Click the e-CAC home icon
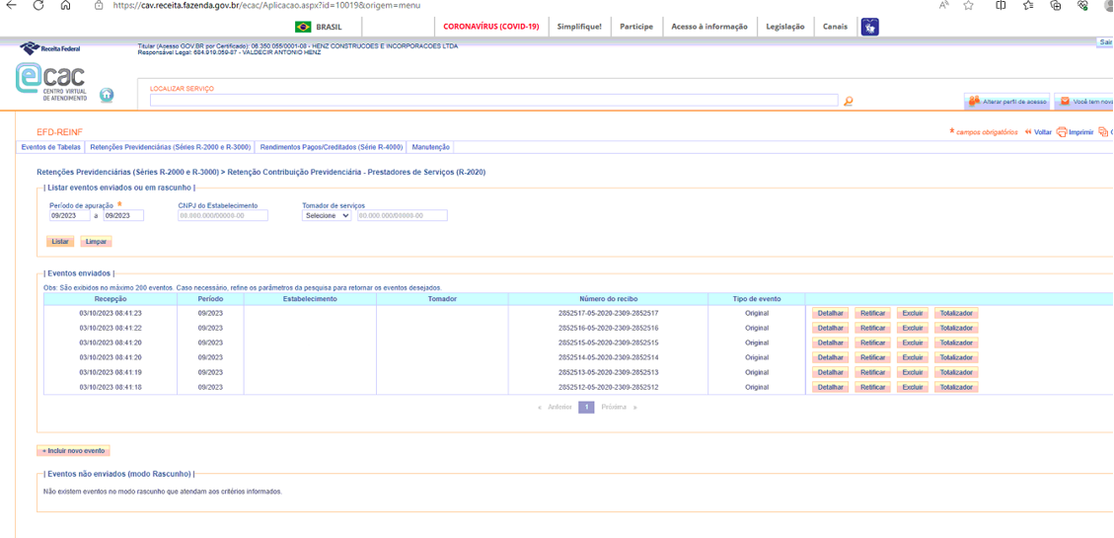The image size is (1114, 538). point(106,96)
